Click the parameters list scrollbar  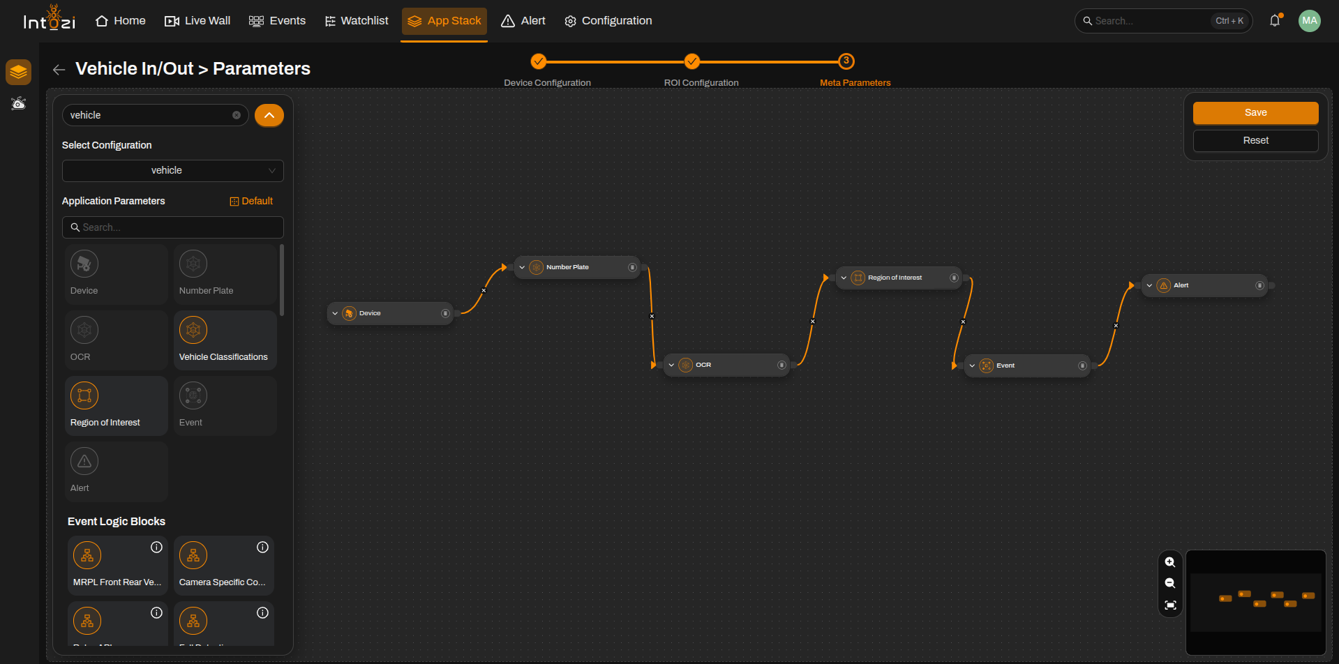pos(282,280)
